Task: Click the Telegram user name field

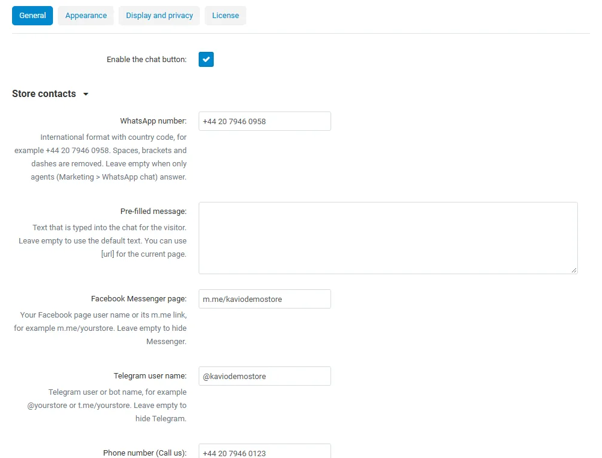Action: [264, 376]
